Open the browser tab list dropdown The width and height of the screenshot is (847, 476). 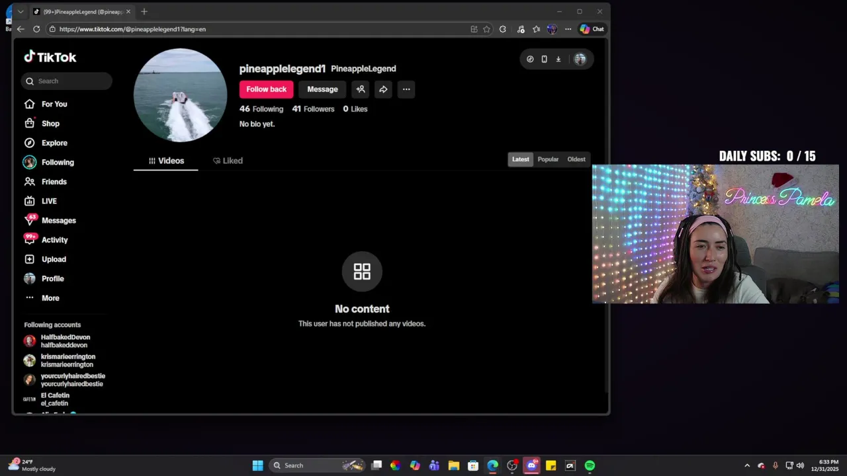tap(21, 12)
